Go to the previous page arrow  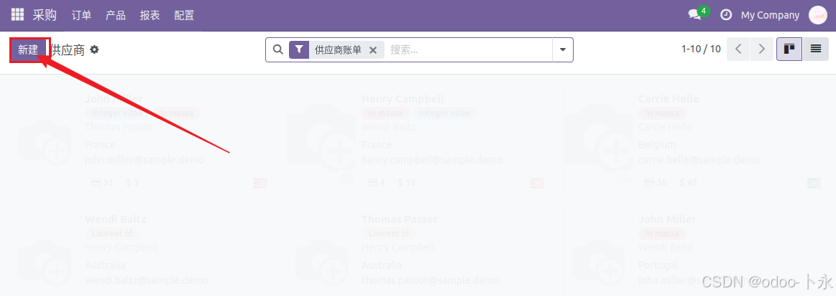[738, 49]
